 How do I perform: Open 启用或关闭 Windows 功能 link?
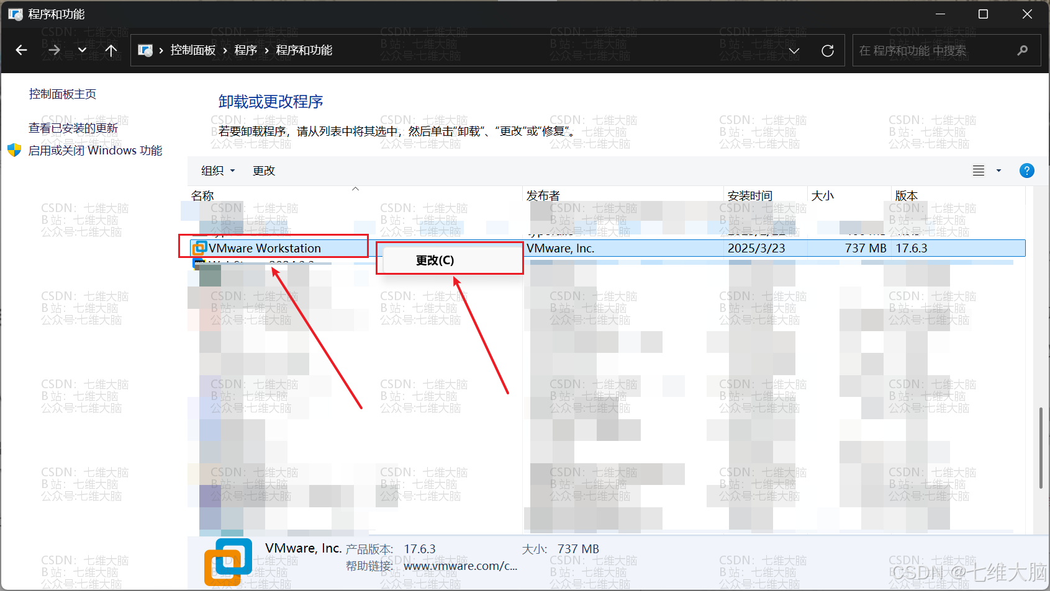coord(95,151)
